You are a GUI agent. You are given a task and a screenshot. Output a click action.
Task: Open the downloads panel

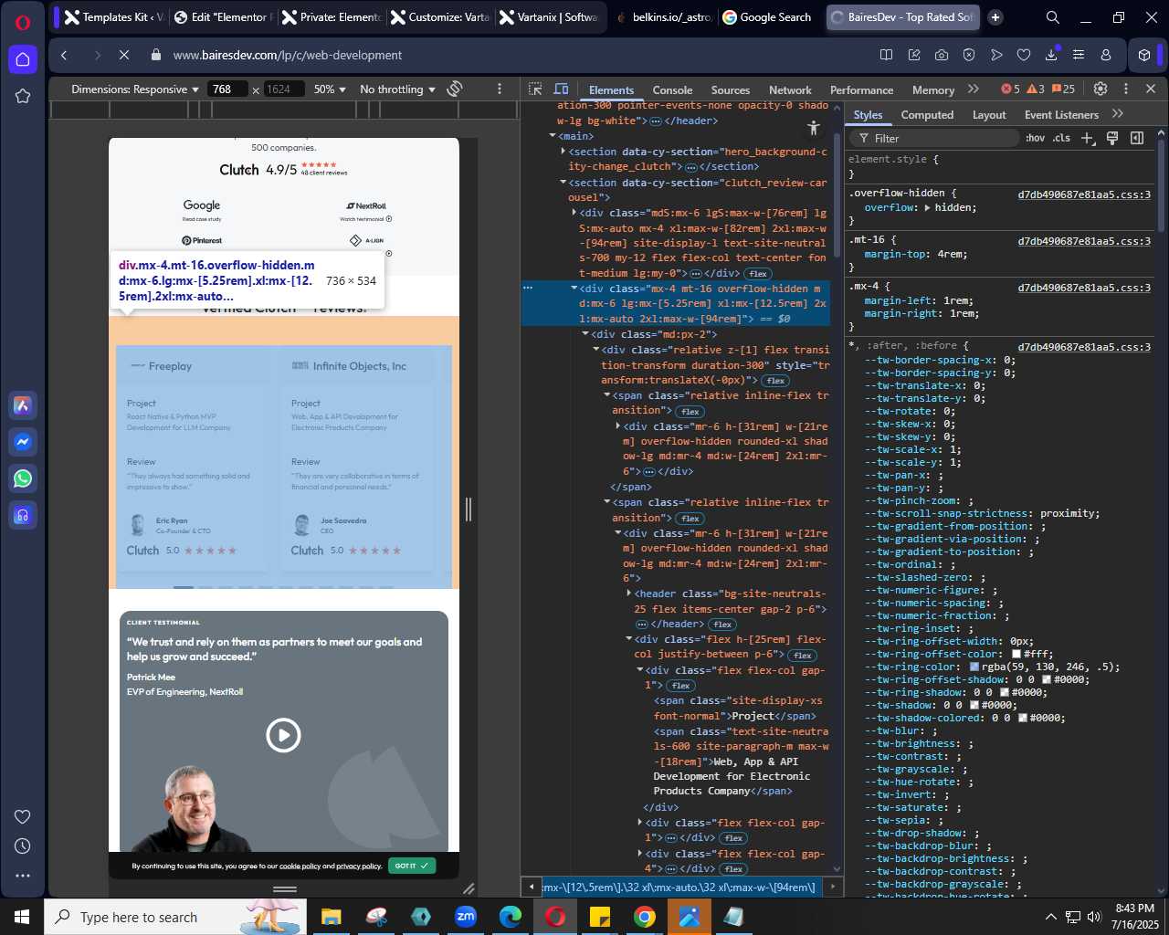click(x=1051, y=55)
